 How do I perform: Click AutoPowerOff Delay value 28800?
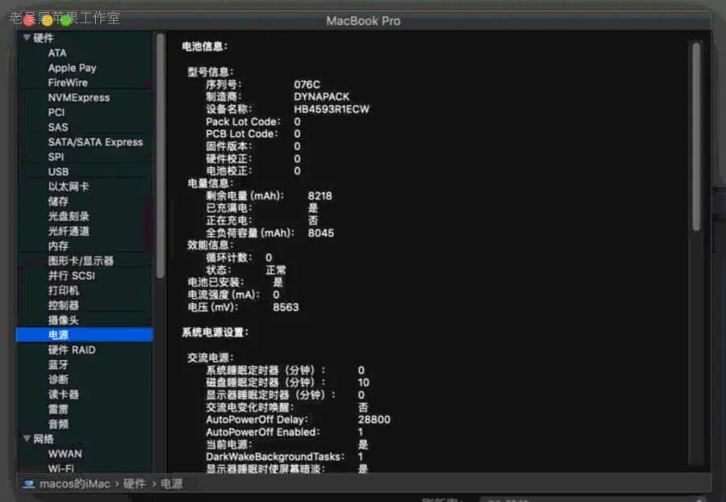(x=374, y=420)
